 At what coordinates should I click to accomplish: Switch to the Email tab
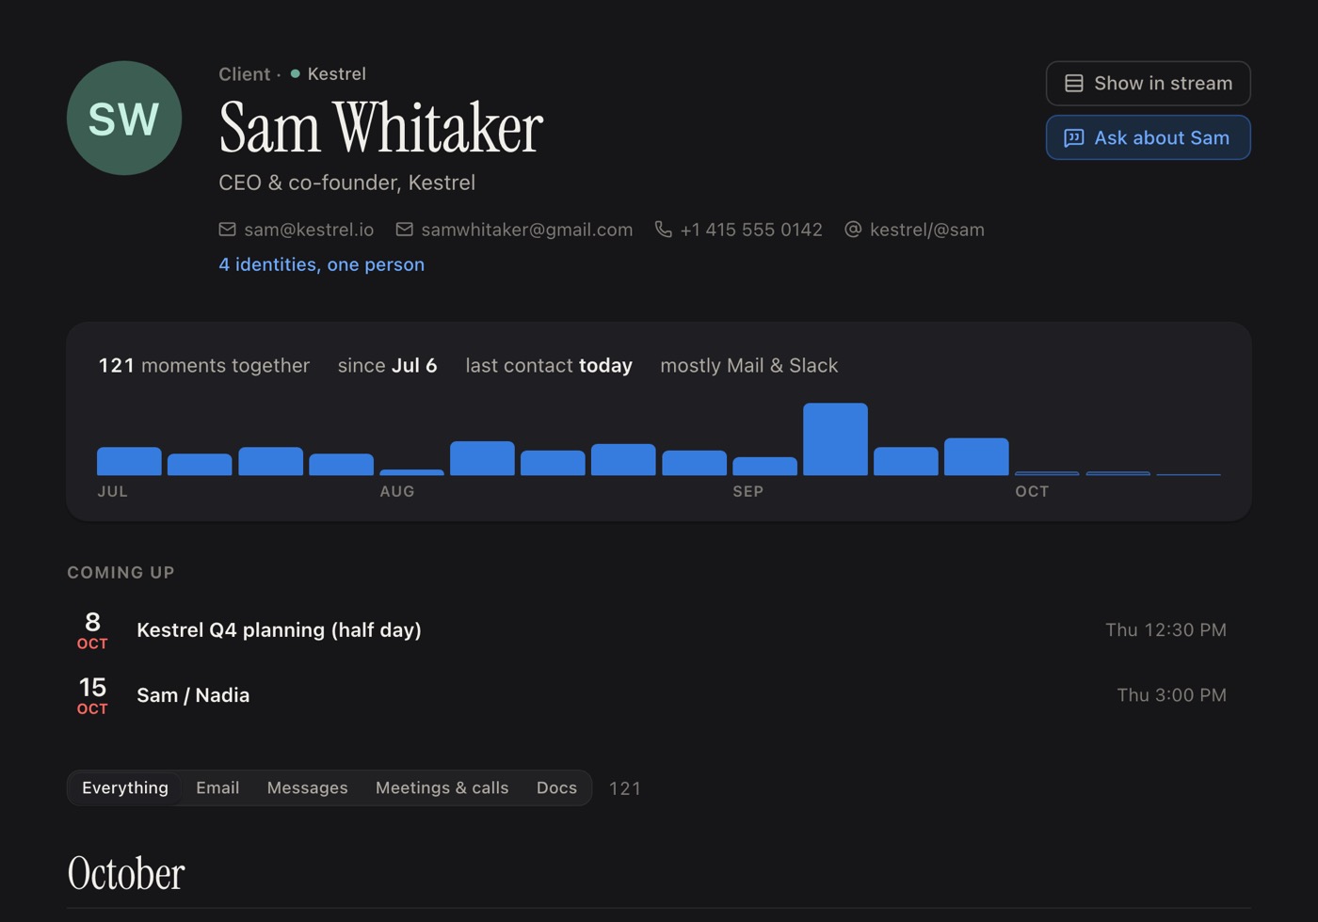tap(217, 787)
